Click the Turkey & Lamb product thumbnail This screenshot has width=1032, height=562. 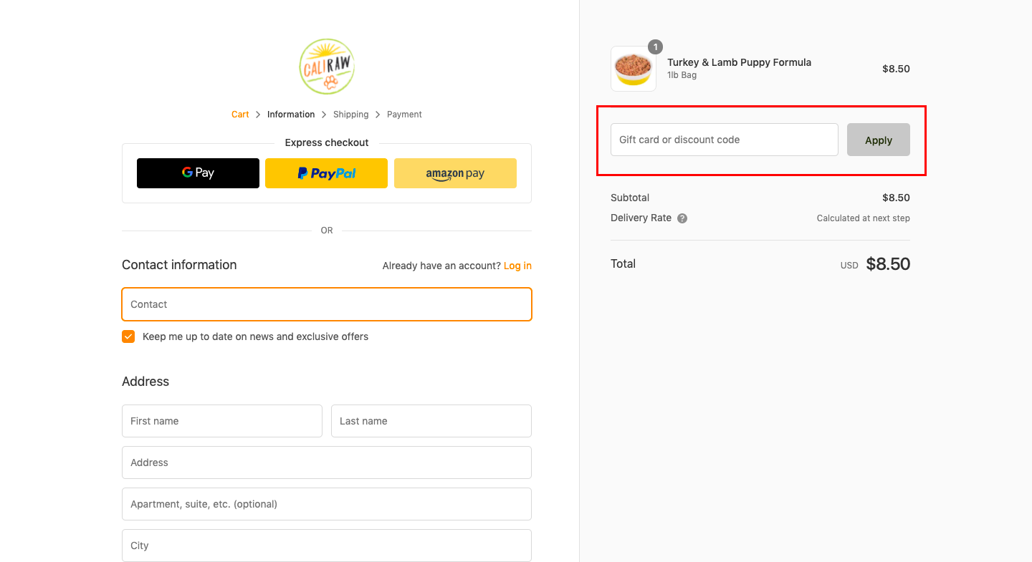point(634,69)
